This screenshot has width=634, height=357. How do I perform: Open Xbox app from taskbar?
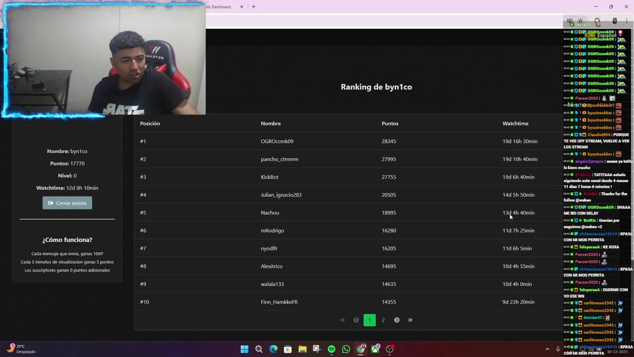(x=375, y=349)
